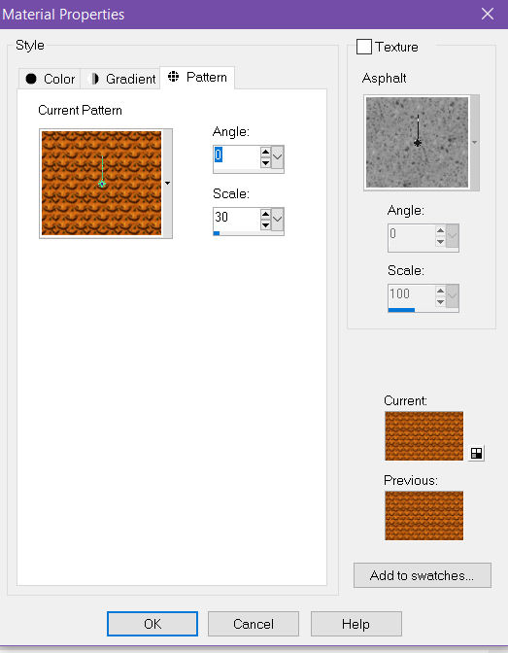Close the Material Properties dialog

(x=488, y=15)
